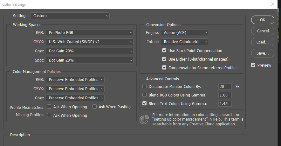Expand the rendering Intent dropdown
The image size is (281, 146).
click(184, 42)
